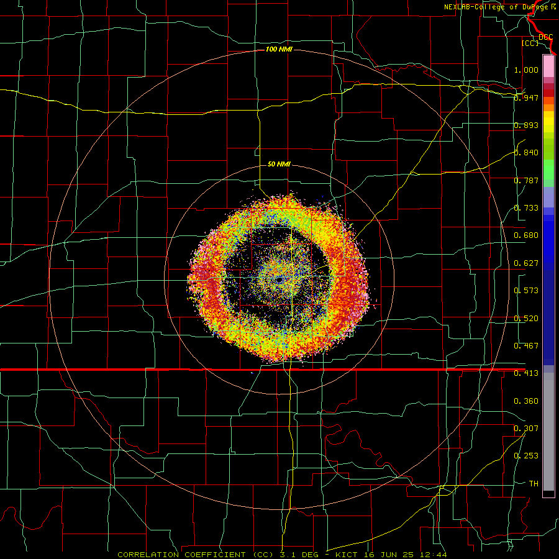Viewport: 559px width, 559px height.
Task: Select the 0.307 scale value
Action: click(526, 429)
